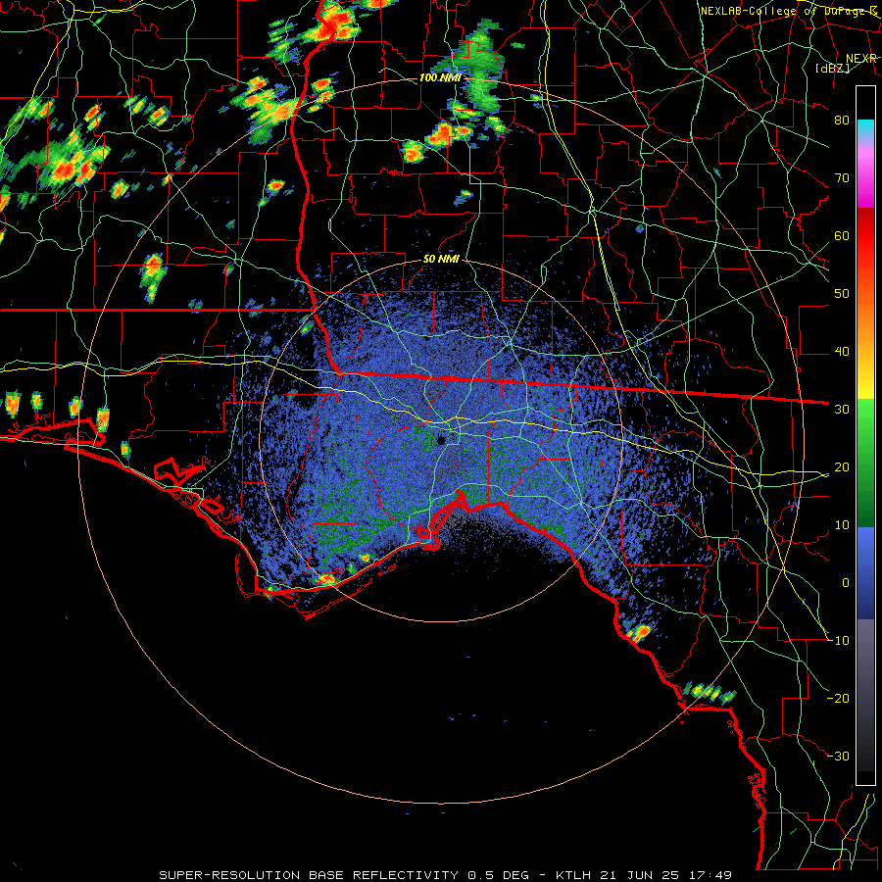Click the cyan segment at the top of the color bar
Viewport: 882px width, 882px height.
click(865, 128)
